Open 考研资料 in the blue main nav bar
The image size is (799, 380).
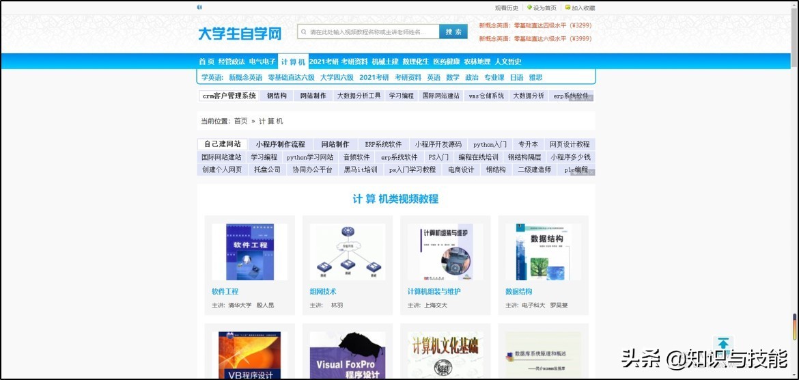click(354, 62)
